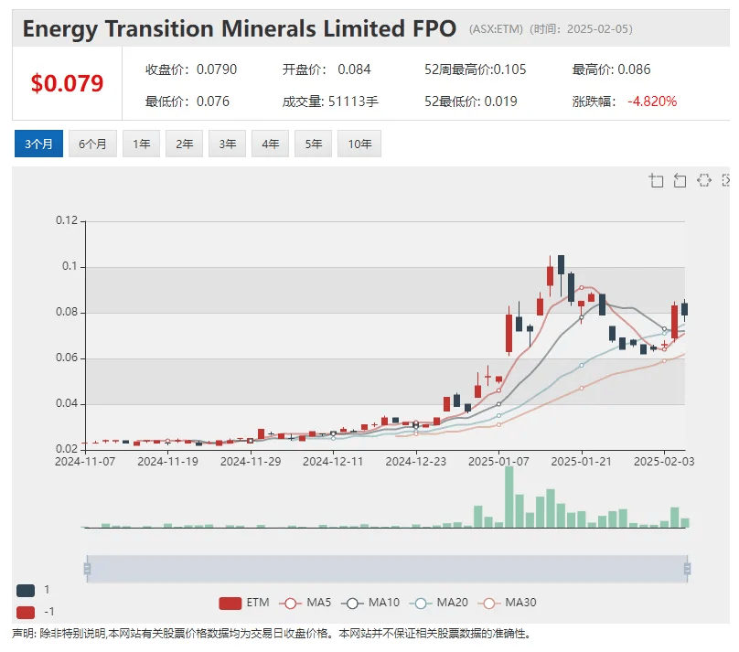Click the 2025-01-21 x-axis date label

[582, 462]
